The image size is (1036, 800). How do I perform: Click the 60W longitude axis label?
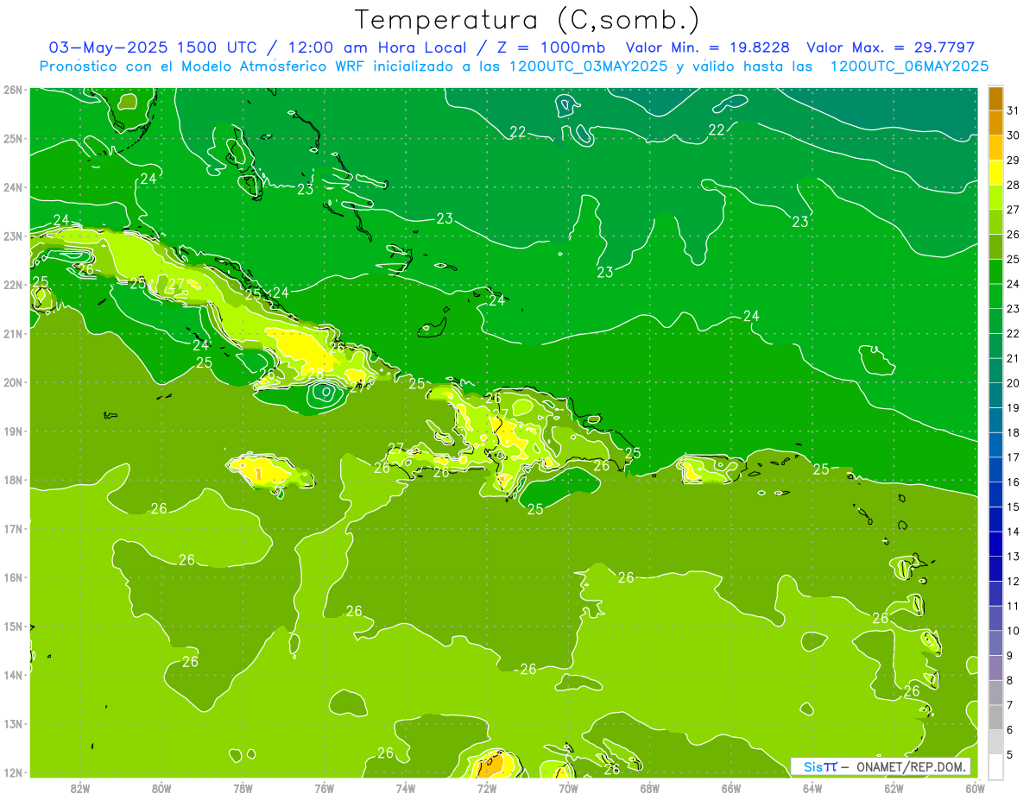click(975, 788)
